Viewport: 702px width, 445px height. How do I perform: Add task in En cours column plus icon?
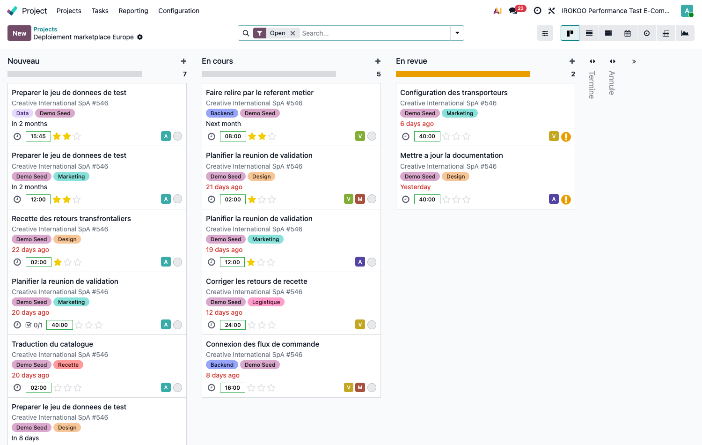pyautogui.click(x=378, y=61)
